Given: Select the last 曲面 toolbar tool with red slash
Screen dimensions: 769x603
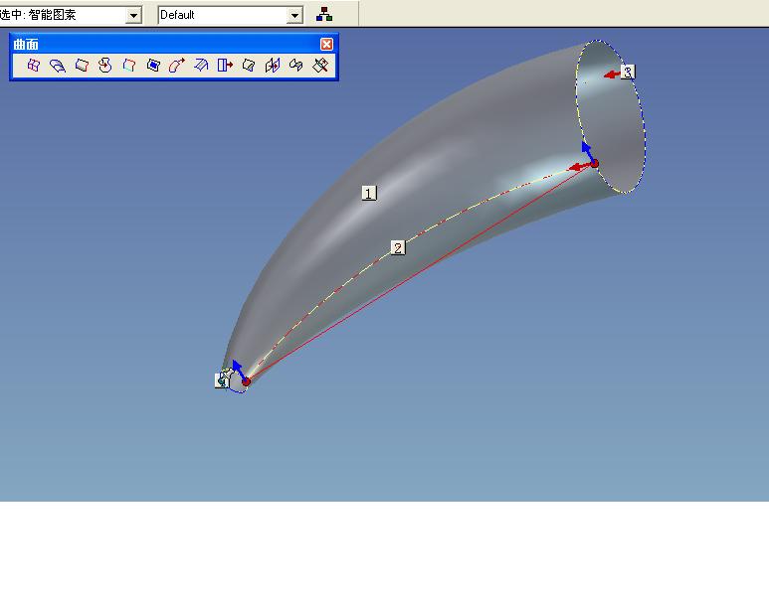Looking at the screenshot, I should coord(320,66).
